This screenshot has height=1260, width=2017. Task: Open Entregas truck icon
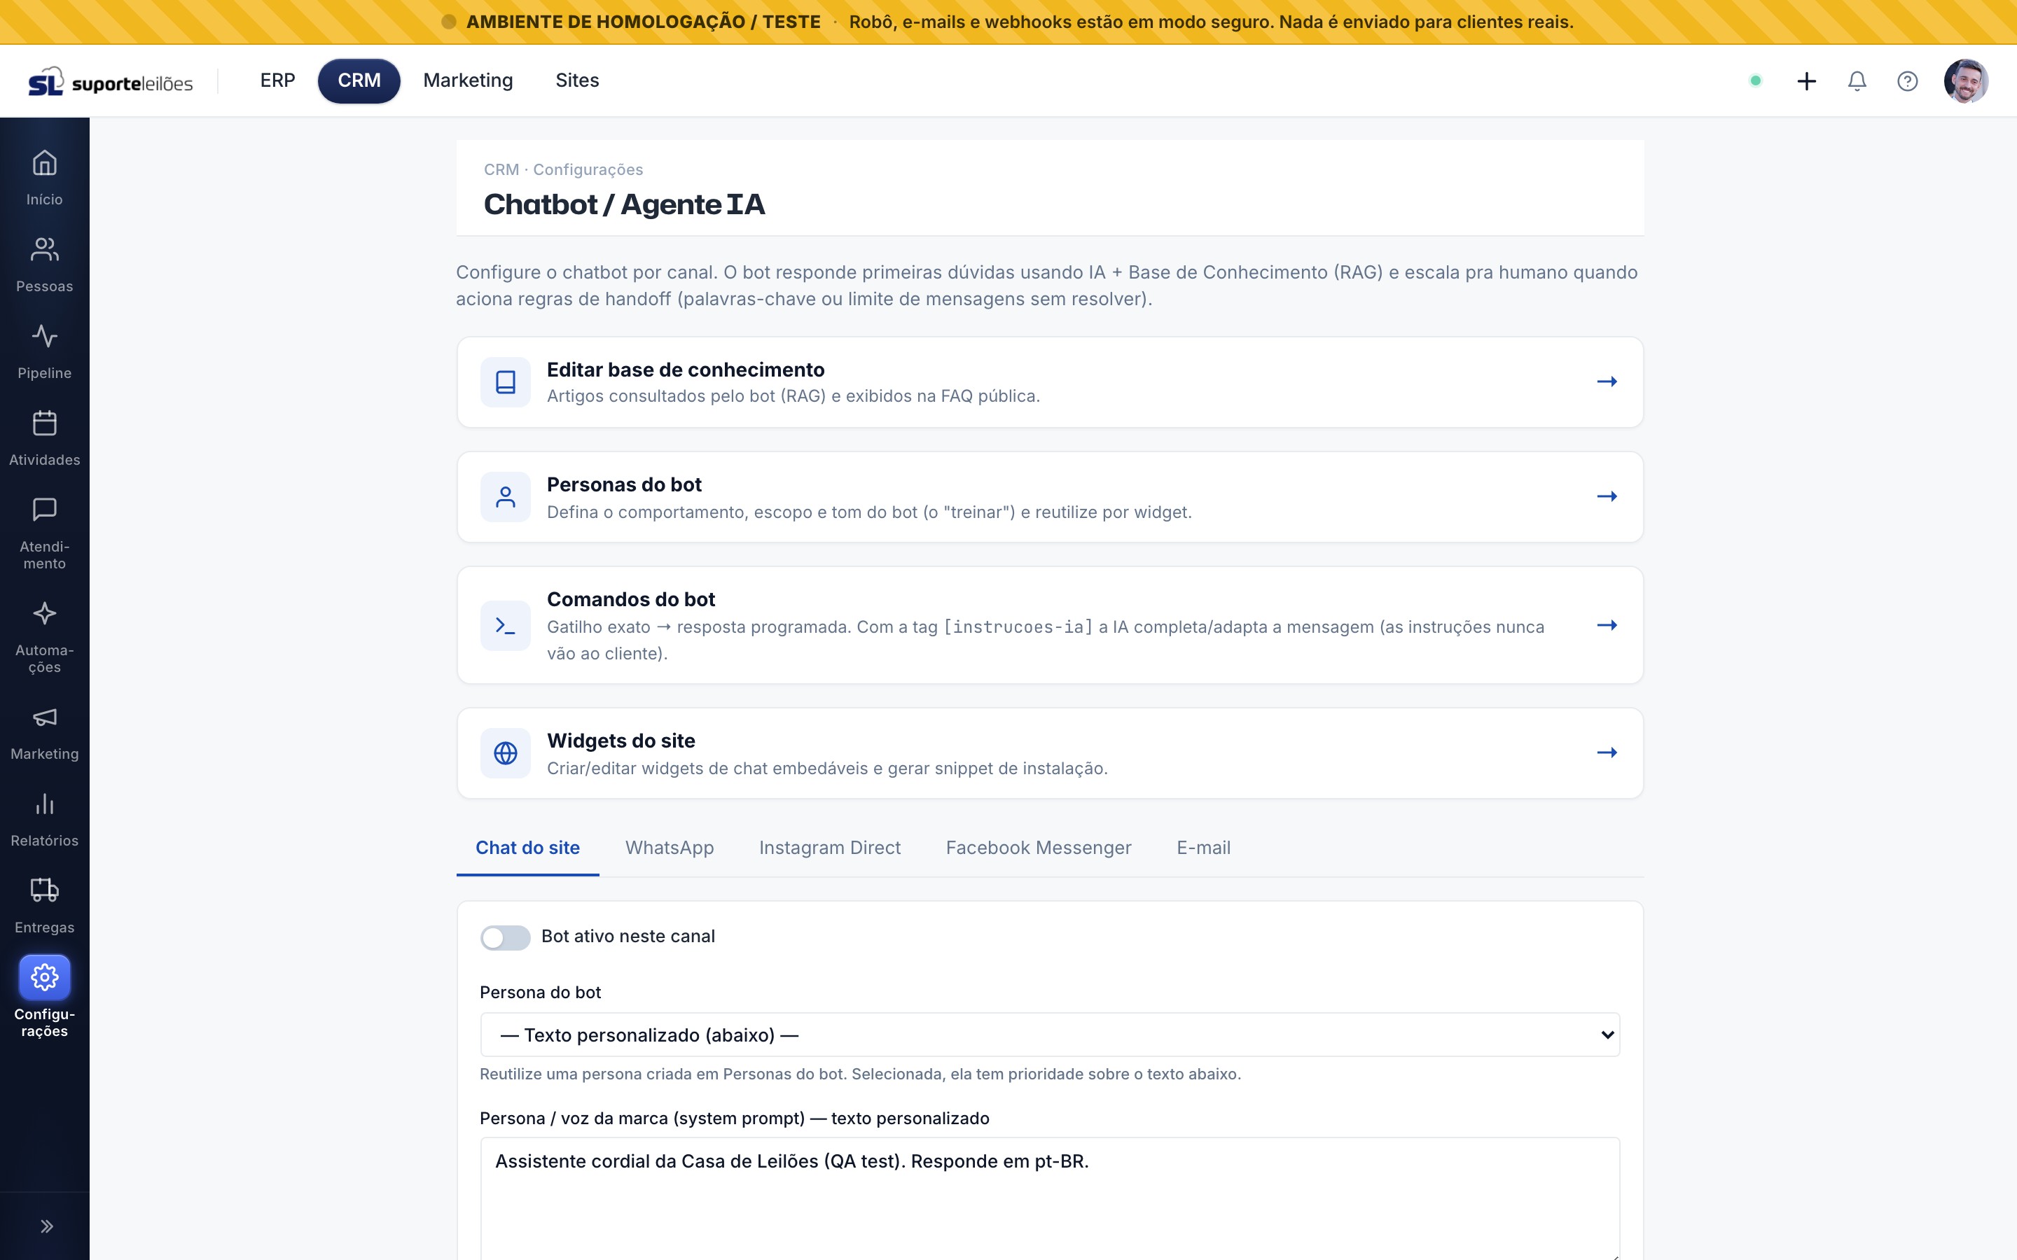coord(44,890)
